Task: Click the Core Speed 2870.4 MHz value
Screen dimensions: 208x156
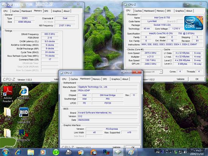Action: [x=151, y=53]
